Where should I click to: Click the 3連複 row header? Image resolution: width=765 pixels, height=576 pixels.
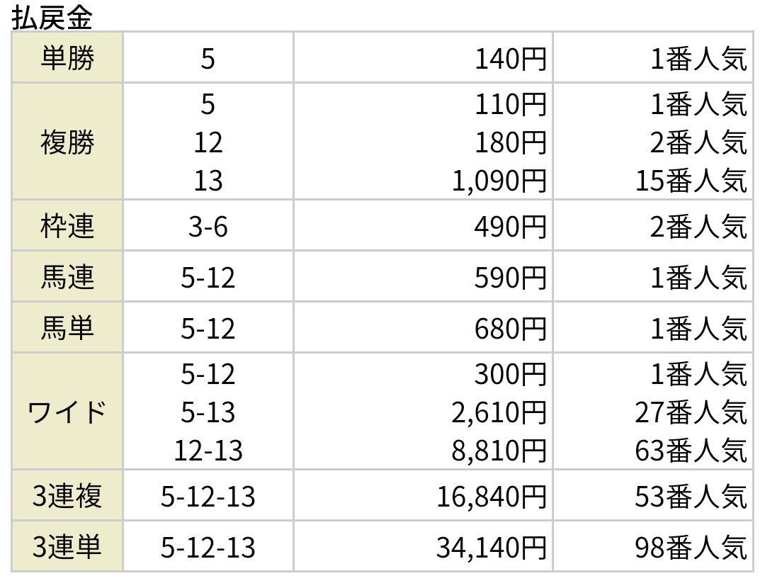[67, 495]
